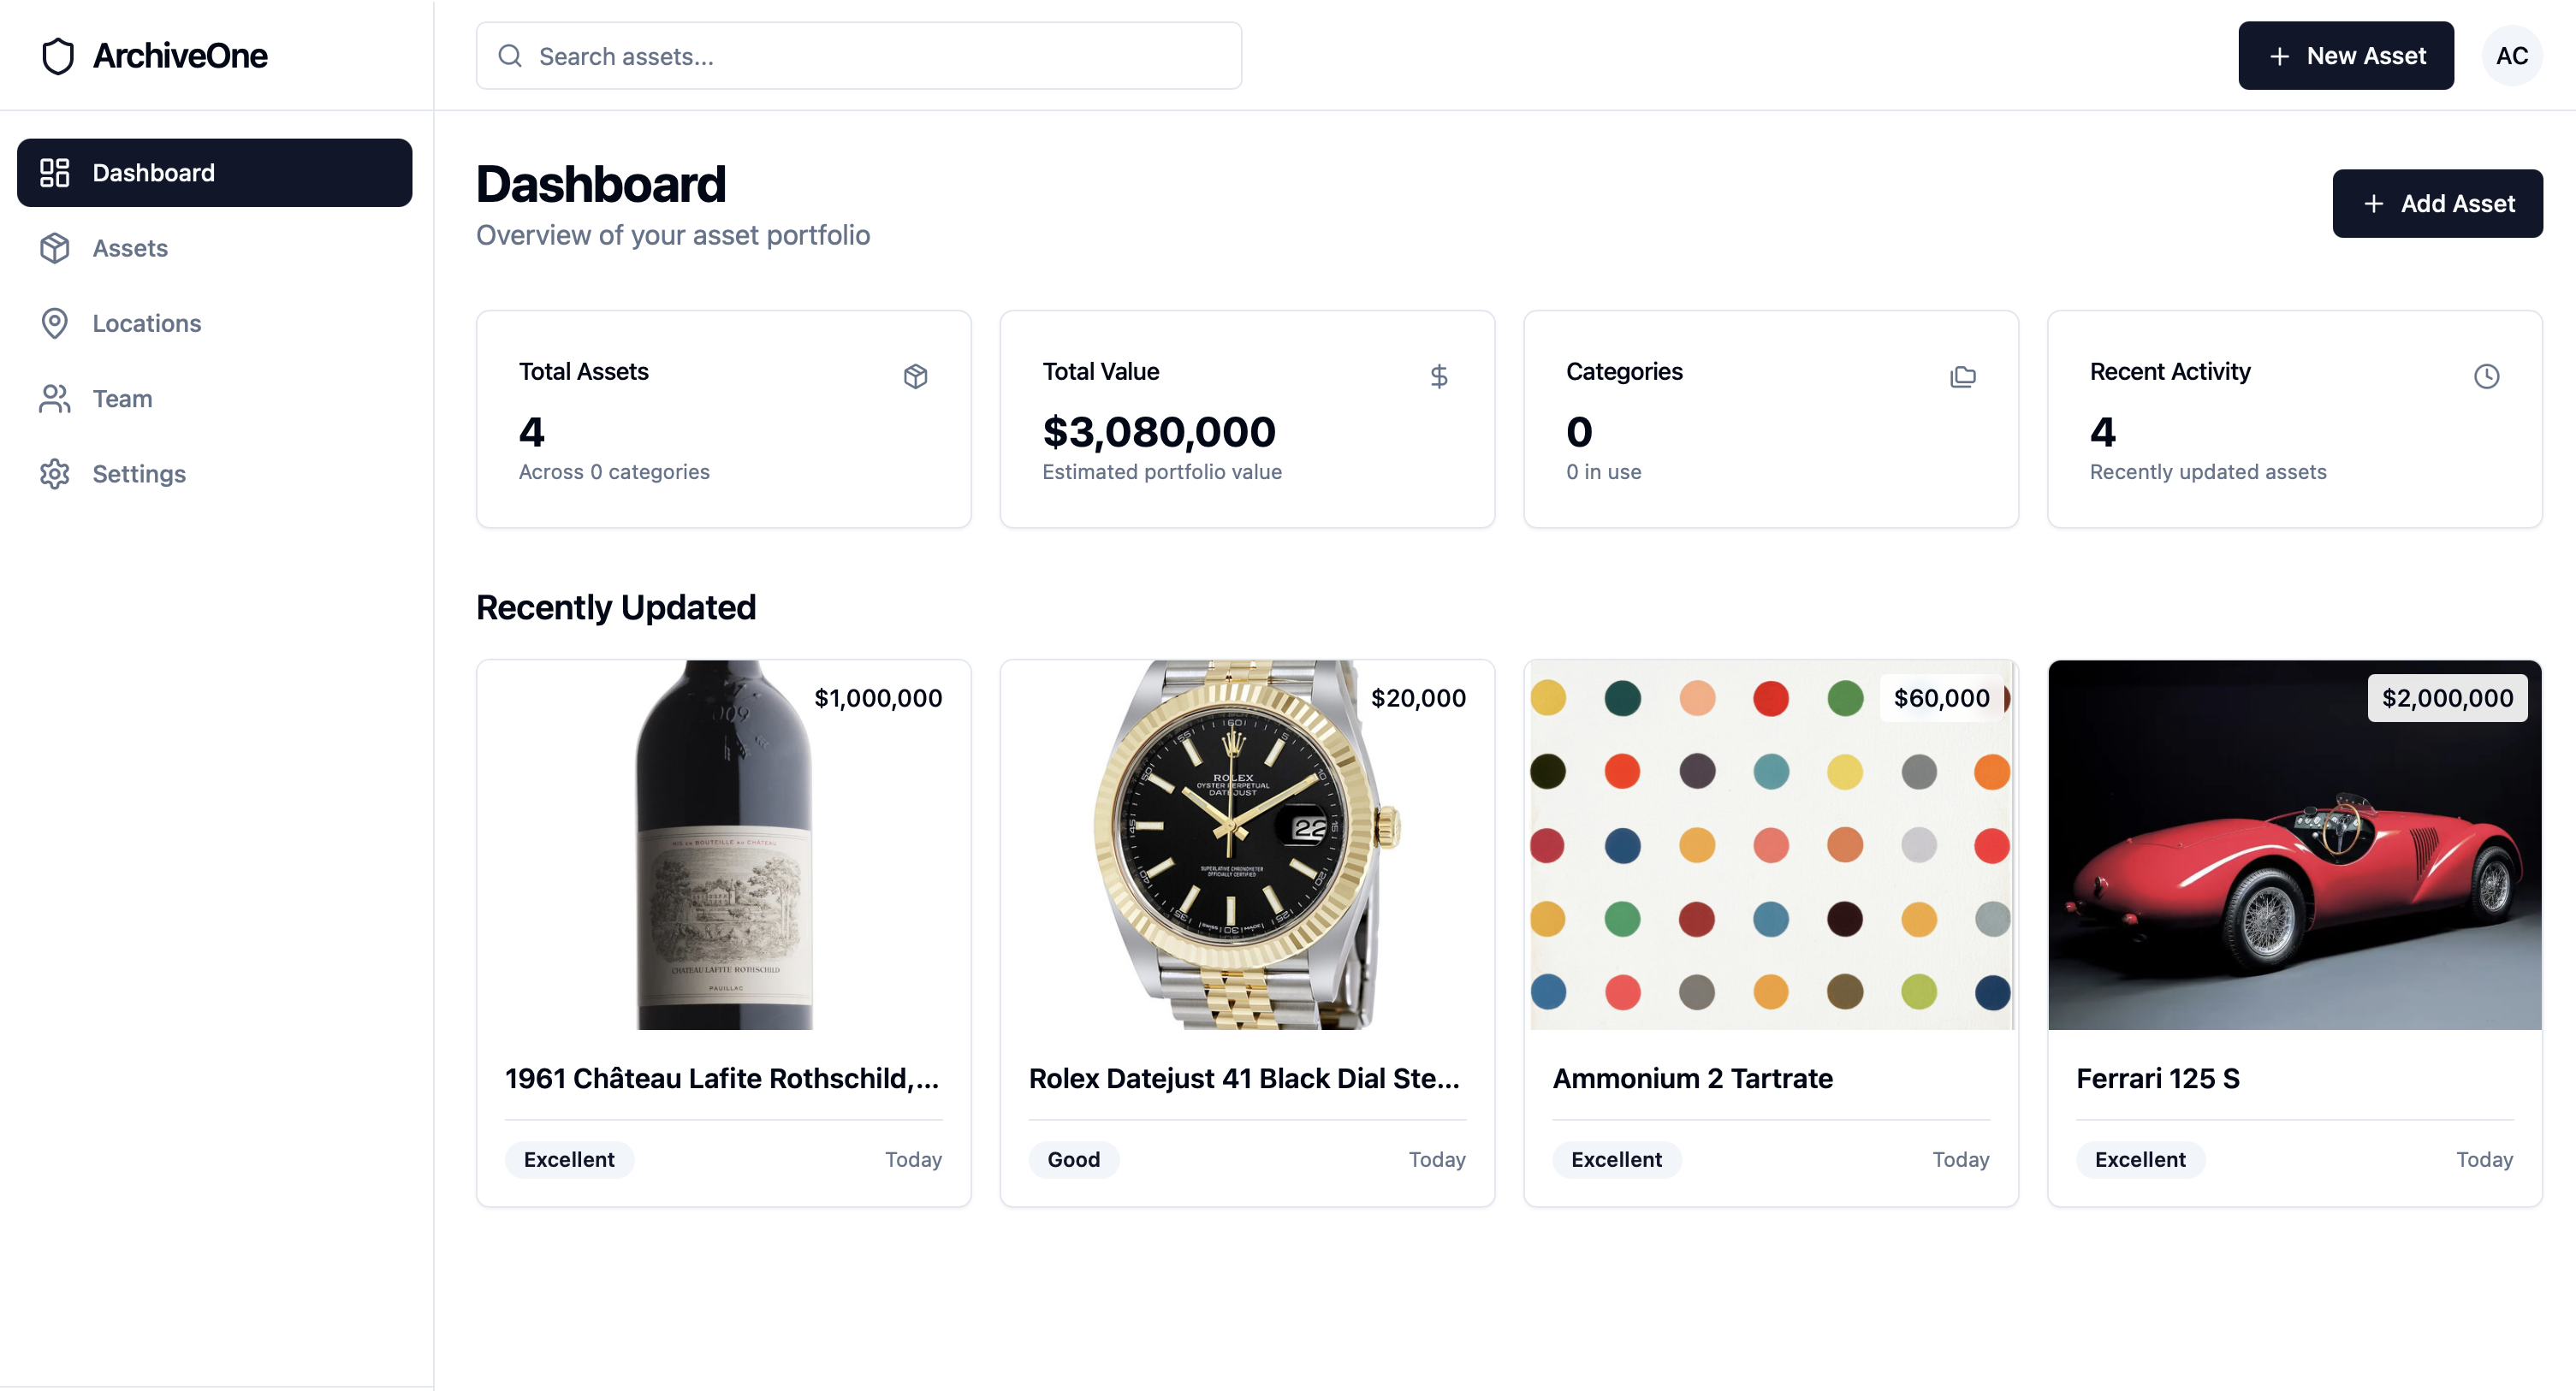Click the Ammonium 2 Tartrate dot painting image
The width and height of the screenshot is (2576, 1391).
1770,844
